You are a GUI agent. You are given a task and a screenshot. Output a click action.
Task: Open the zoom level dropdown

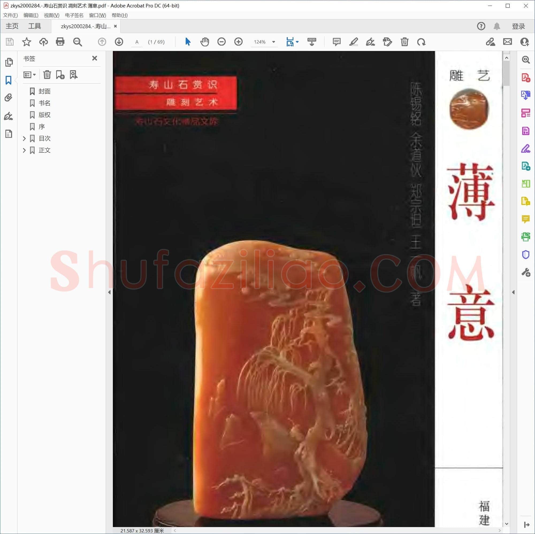pos(274,42)
